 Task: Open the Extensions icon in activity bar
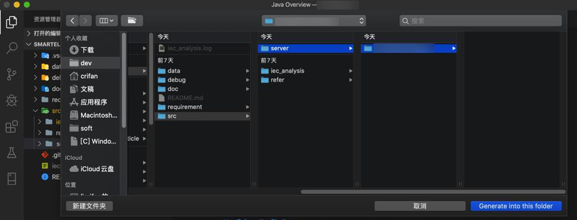(x=11, y=127)
